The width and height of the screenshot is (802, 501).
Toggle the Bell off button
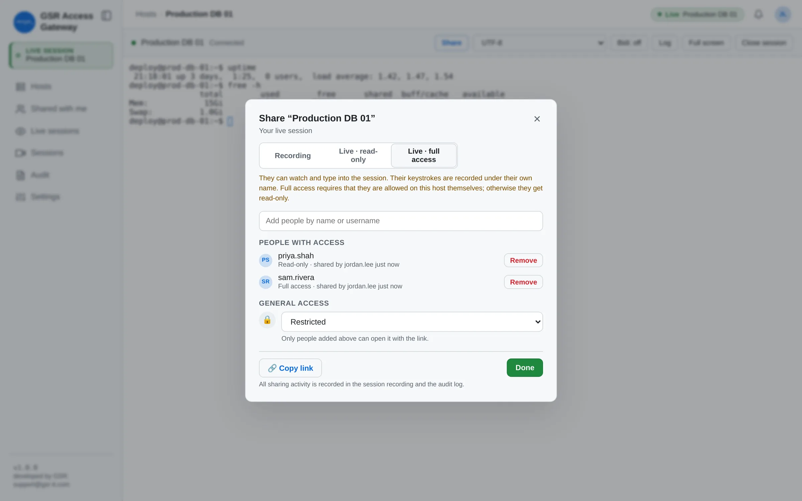pos(629,43)
